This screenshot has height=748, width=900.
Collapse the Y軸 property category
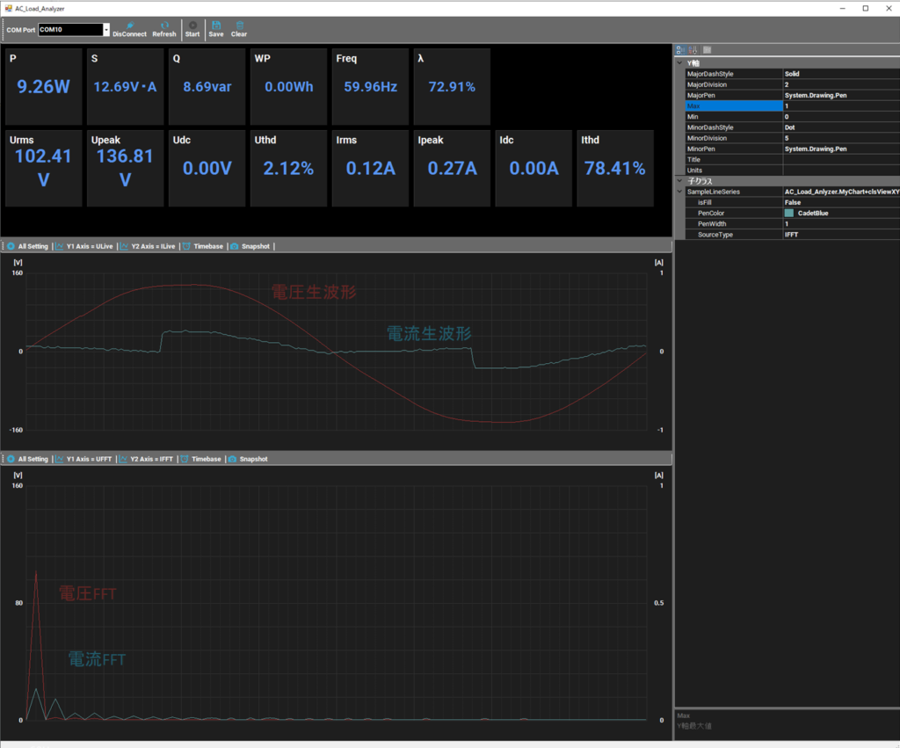(679, 63)
